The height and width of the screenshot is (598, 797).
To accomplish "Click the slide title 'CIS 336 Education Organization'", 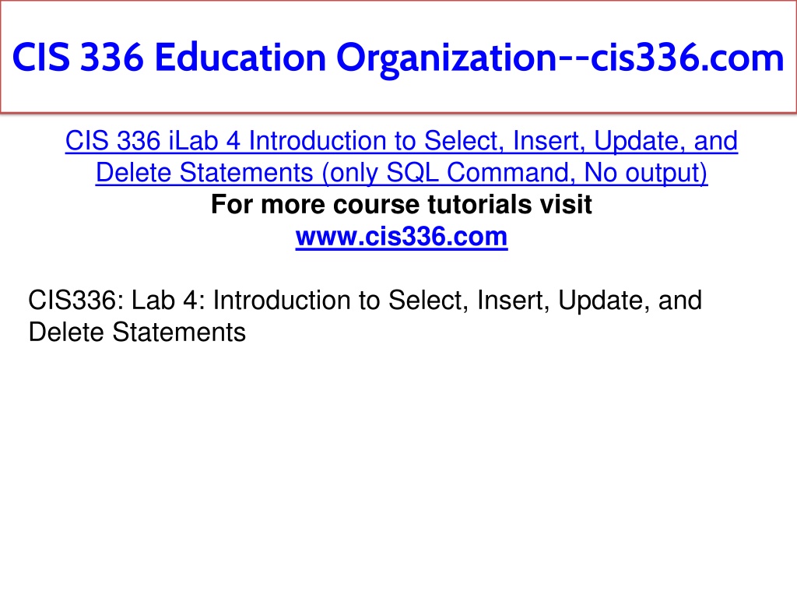I will [x=285, y=58].
